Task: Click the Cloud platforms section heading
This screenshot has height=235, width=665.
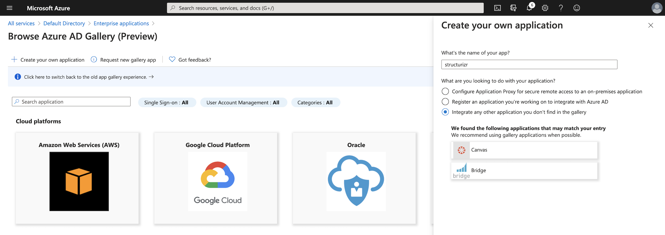Action: (39, 121)
